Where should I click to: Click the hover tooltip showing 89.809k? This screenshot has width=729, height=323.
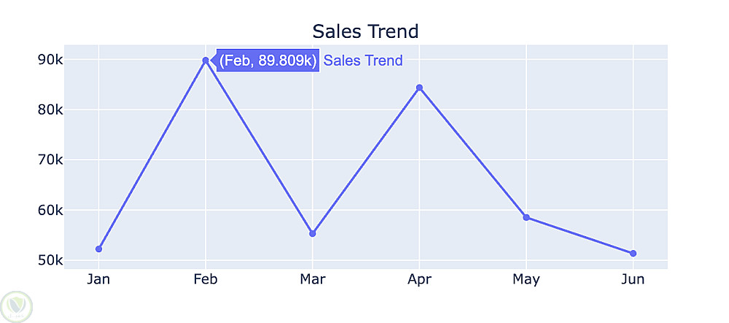coord(268,61)
